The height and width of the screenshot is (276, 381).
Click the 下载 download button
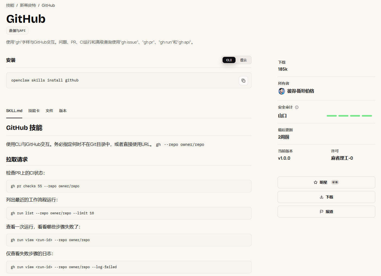[x=326, y=197]
